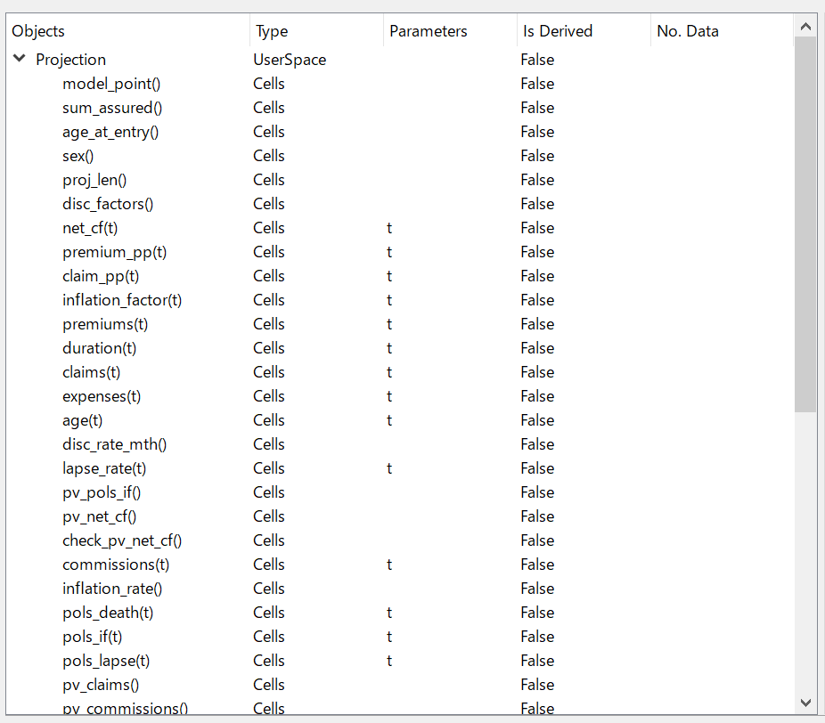Select the pv_claims() item
825x723 pixels.
[101, 685]
